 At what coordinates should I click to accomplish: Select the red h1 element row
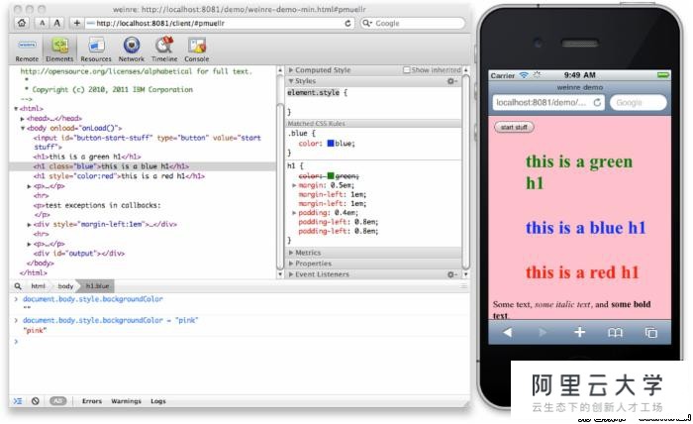(x=142, y=176)
